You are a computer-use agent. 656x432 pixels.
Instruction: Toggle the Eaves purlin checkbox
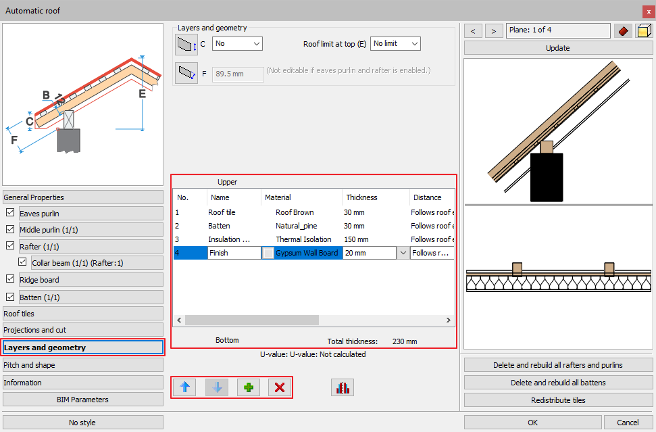pyautogui.click(x=10, y=214)
